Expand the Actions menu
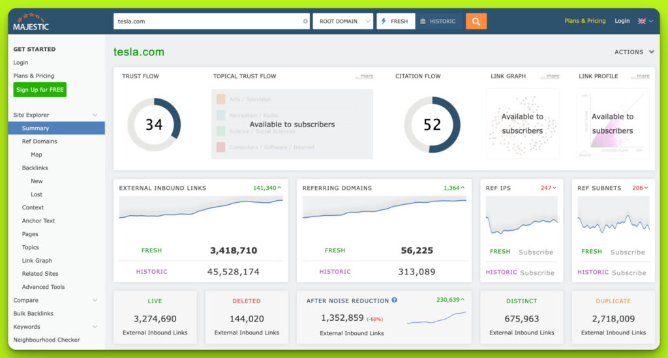The image size is (668, 358). click(634, 52)
